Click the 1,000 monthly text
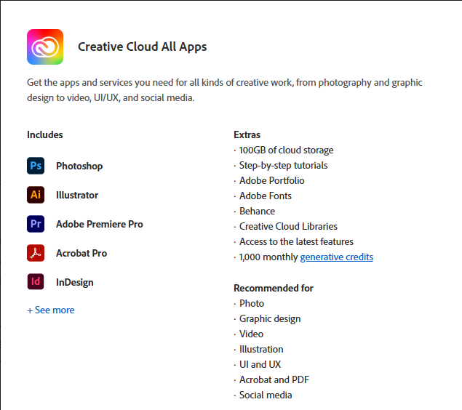This screenshot has width=462, height=410. click(x=268, y=257)
